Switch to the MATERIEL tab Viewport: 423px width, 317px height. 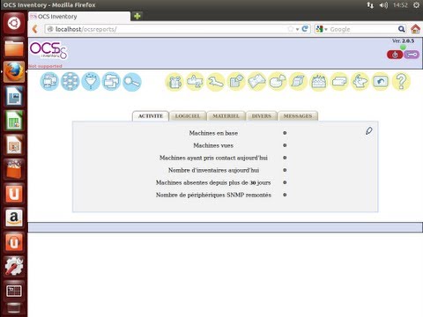[x=226, y=116]
